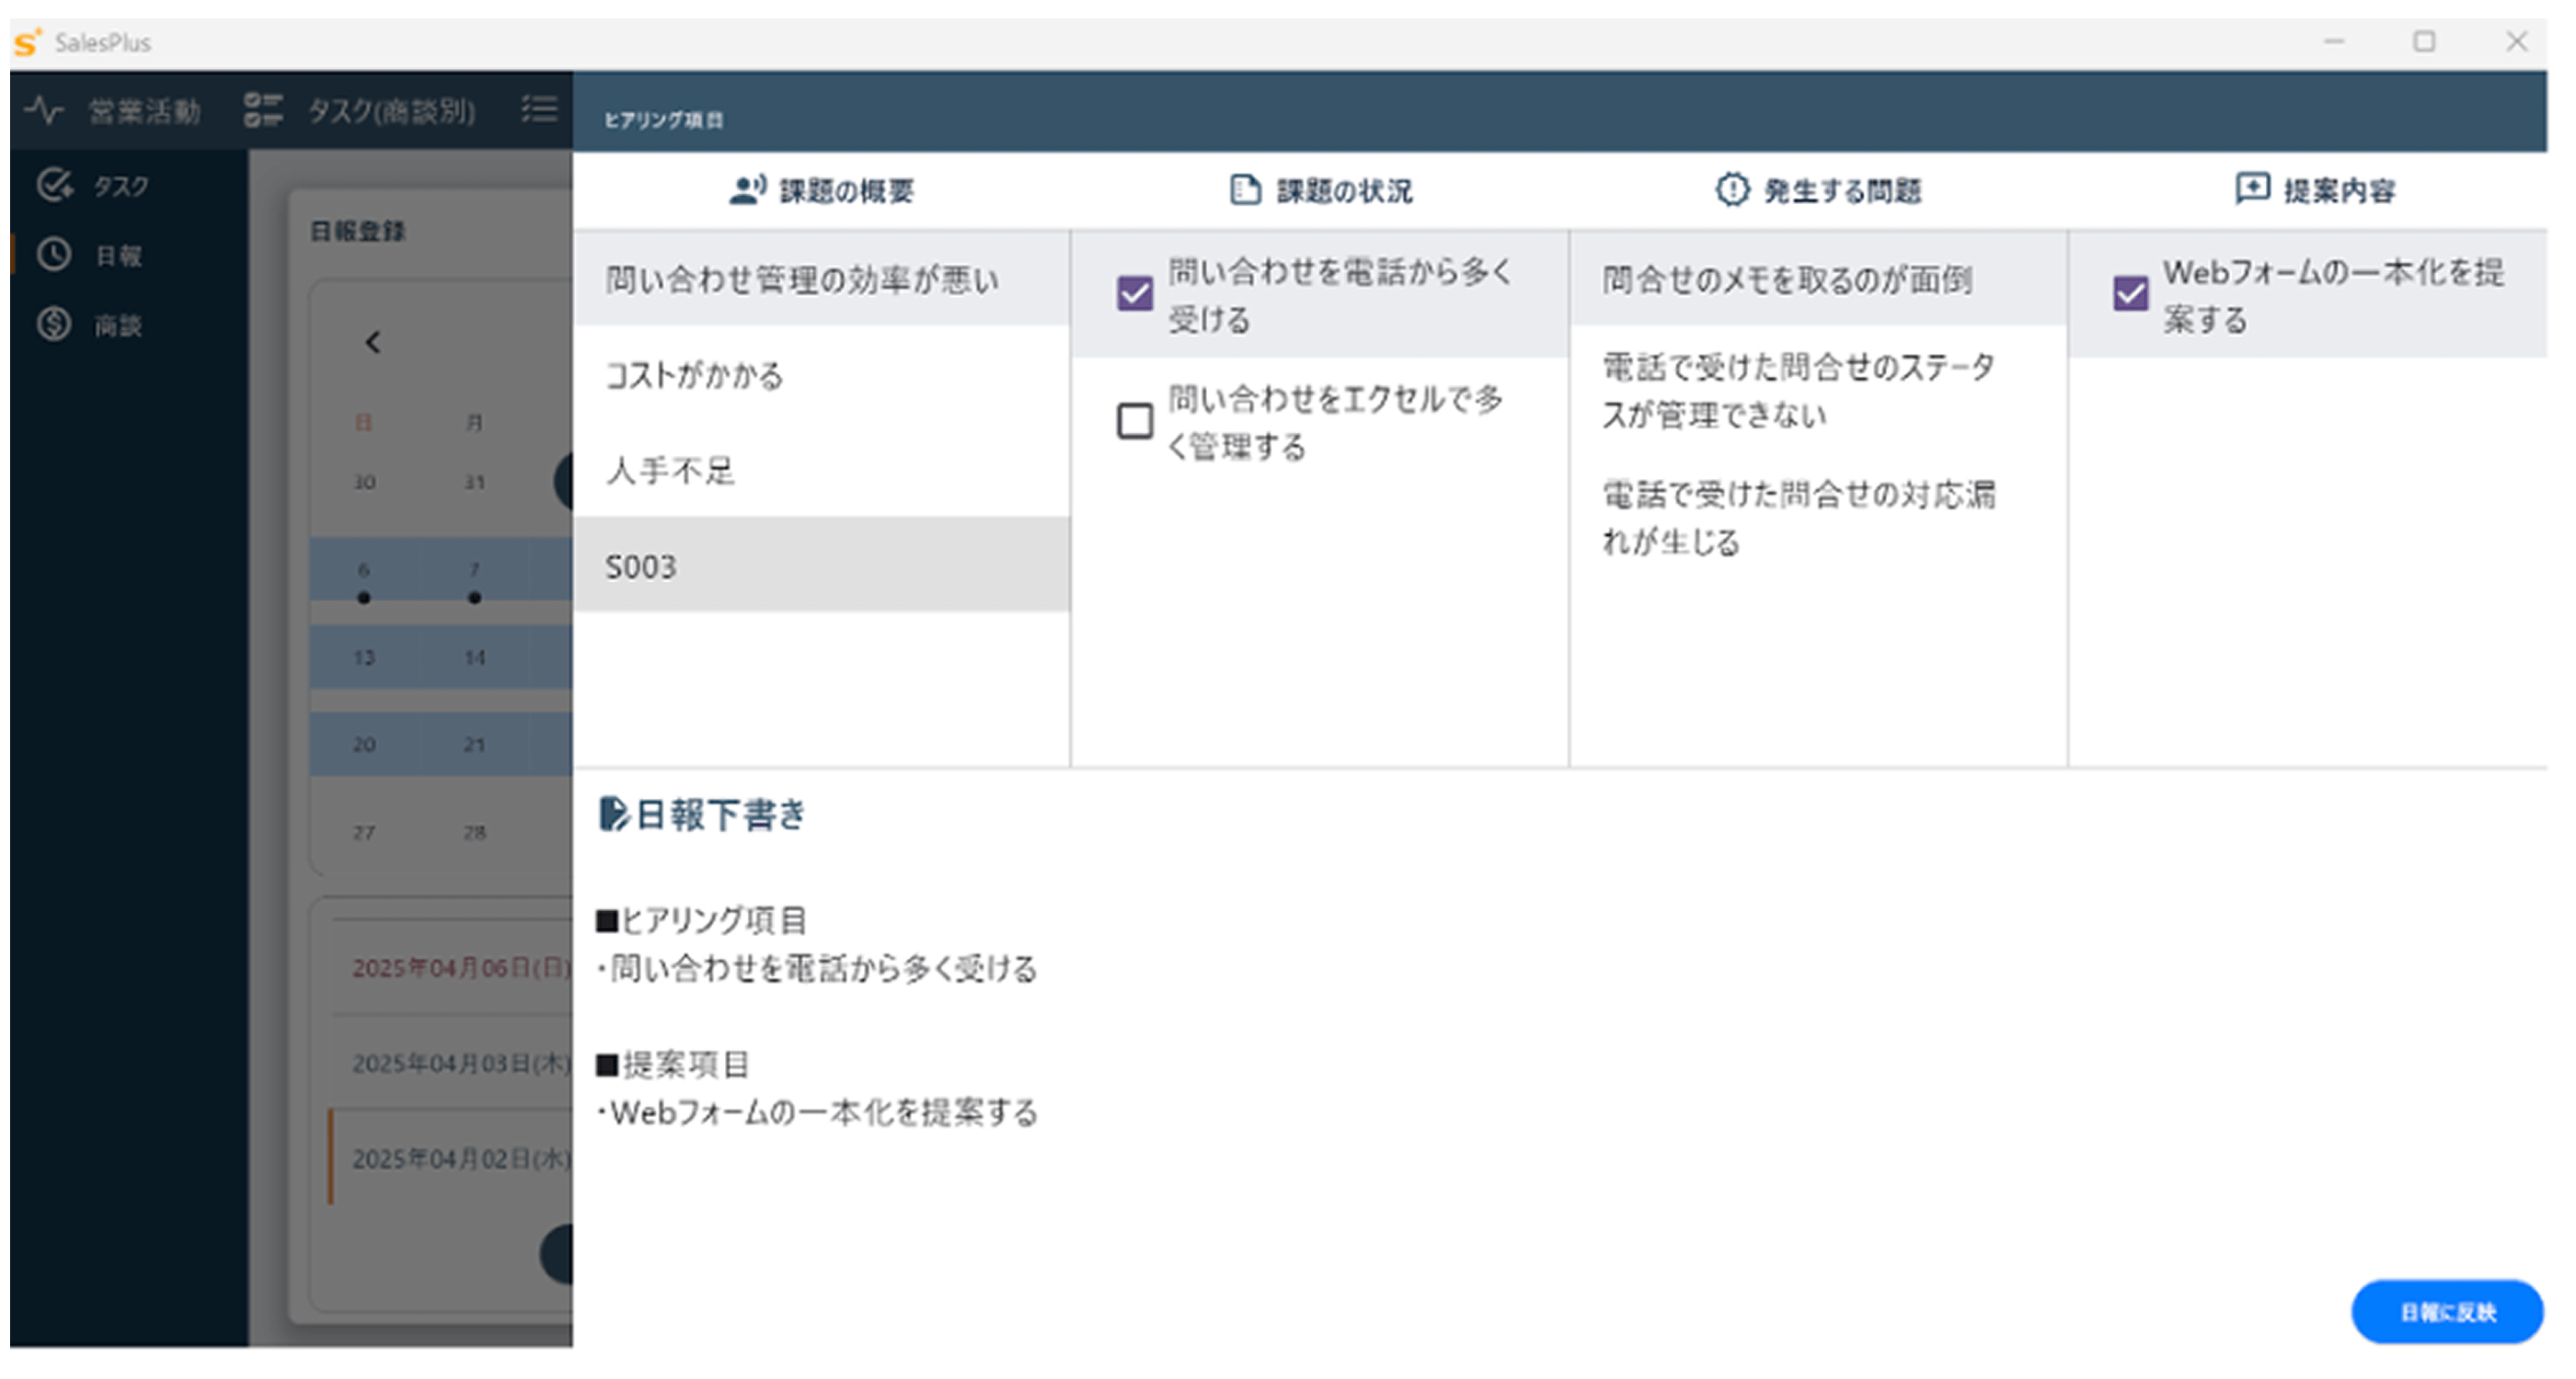Open report entry 2025年04月02日(水)
Image resolution: width=2576 pixels, height=1379 pixels.
point(461,1159)
